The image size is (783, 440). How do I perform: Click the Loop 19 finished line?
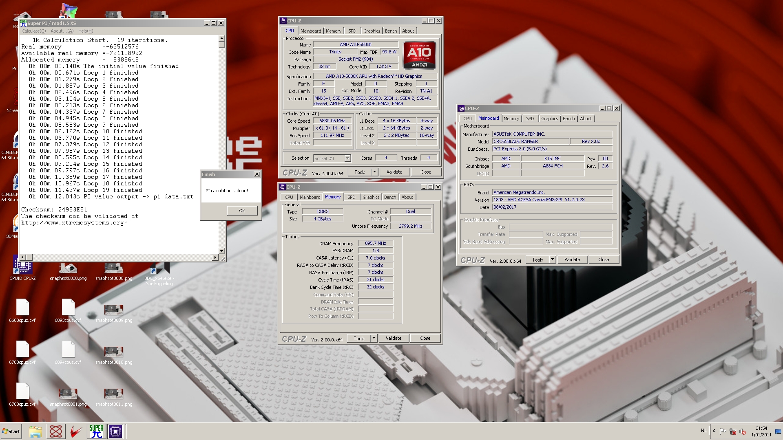point(85,190)
